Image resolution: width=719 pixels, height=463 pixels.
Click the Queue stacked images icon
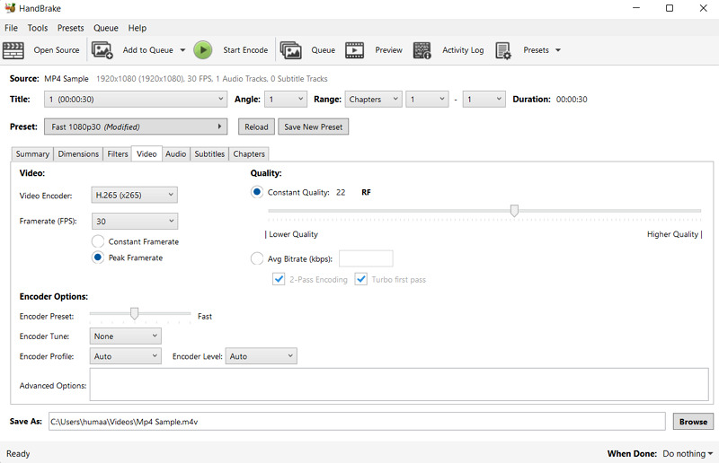[290, 50]
